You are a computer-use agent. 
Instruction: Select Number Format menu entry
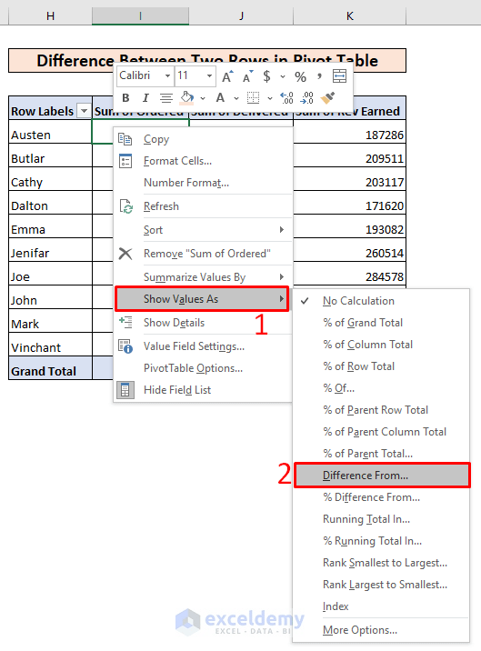click(x=203, y=183)
